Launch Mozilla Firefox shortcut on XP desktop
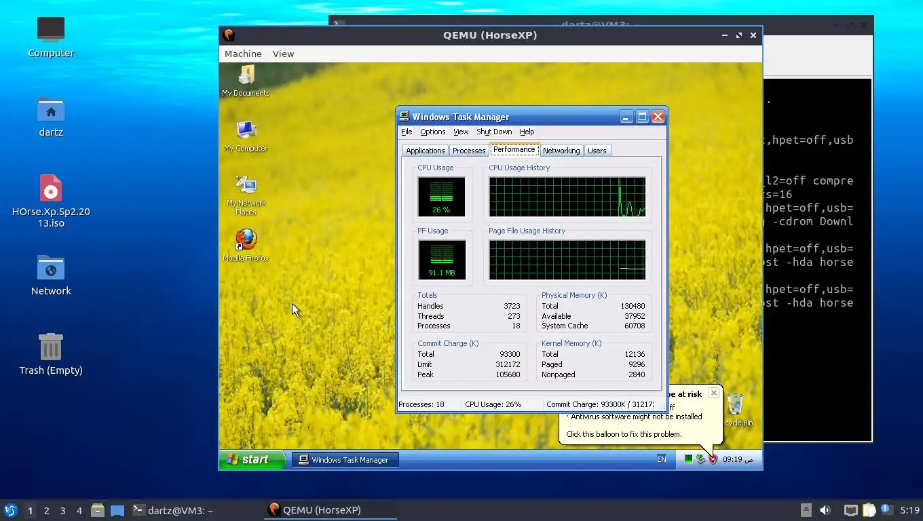This screenshot has width=923, height=521. pos(246,245)
